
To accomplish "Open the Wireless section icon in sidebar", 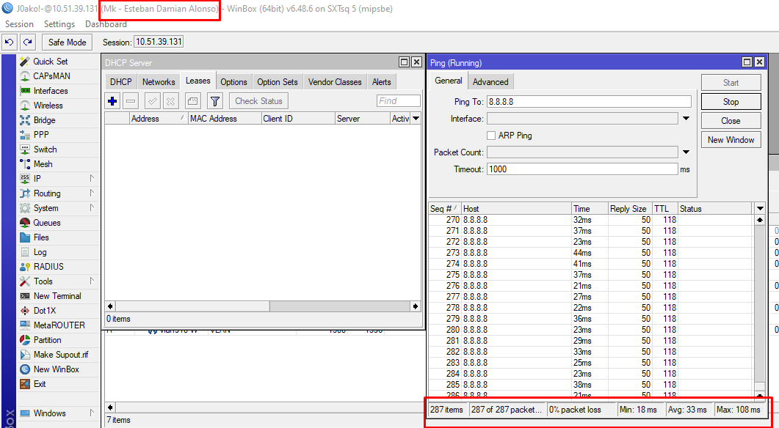I will point(25,106).
